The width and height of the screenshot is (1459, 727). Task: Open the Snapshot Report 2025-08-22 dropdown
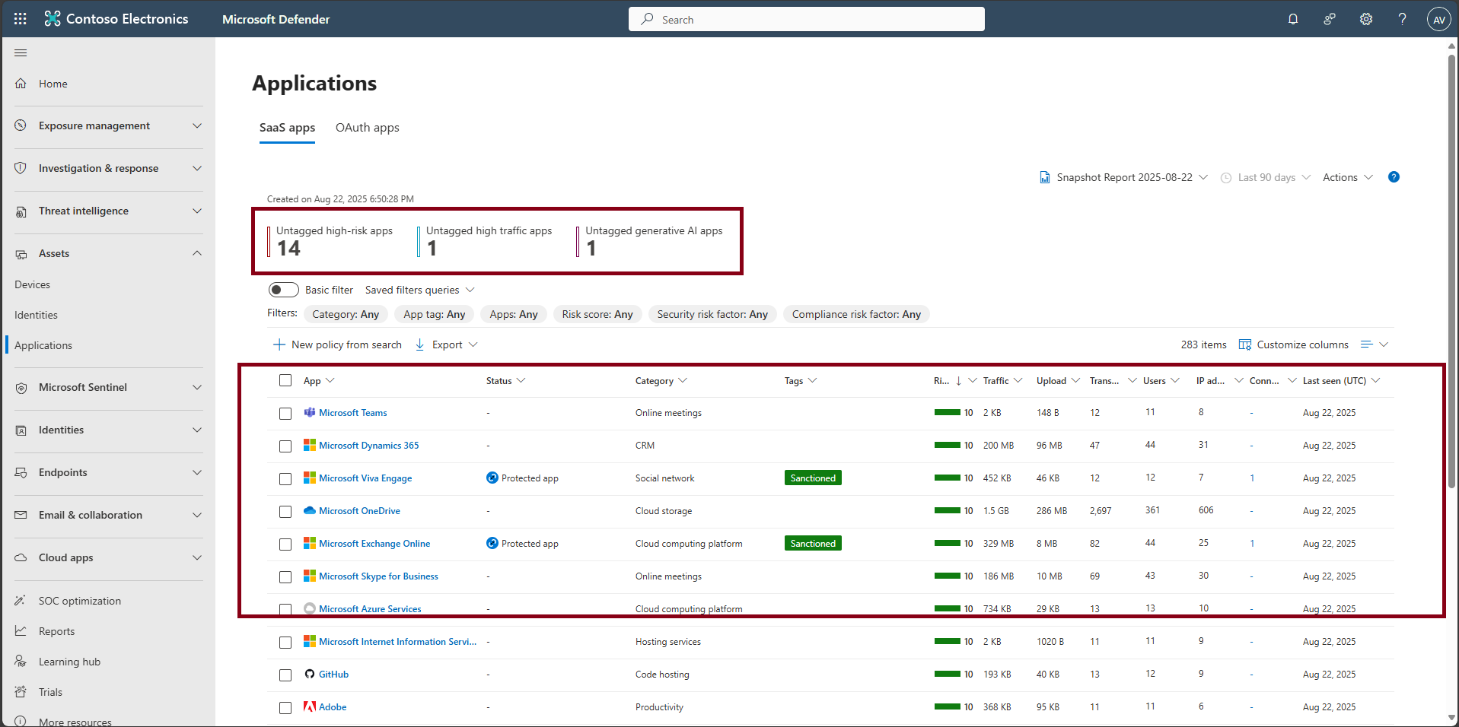1123,177
